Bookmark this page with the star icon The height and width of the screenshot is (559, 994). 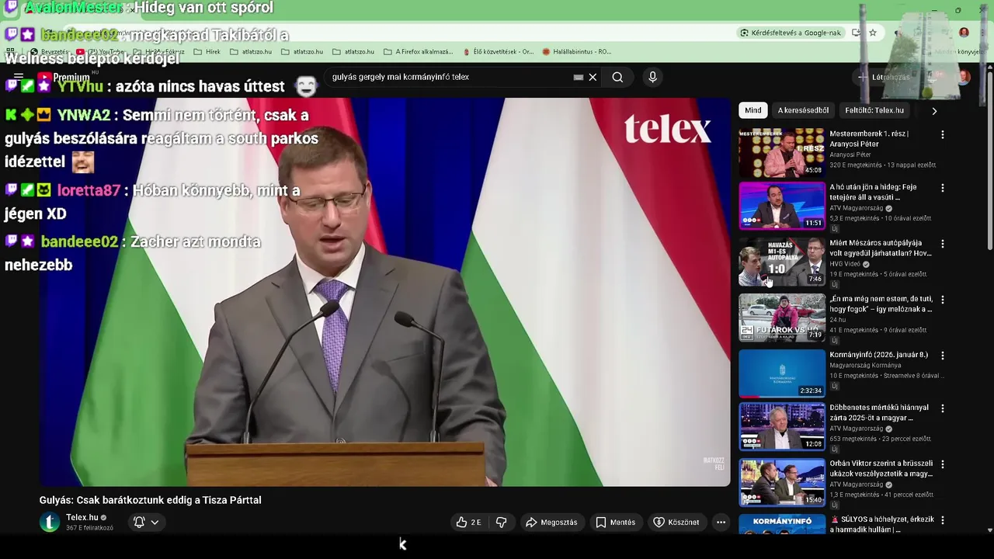pyautogui.click(x=873, y=33)
